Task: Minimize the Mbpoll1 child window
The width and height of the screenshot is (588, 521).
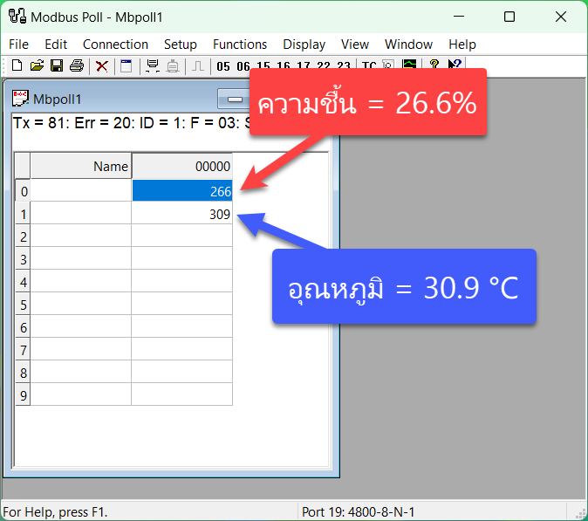Action: [x=234, y=99]
